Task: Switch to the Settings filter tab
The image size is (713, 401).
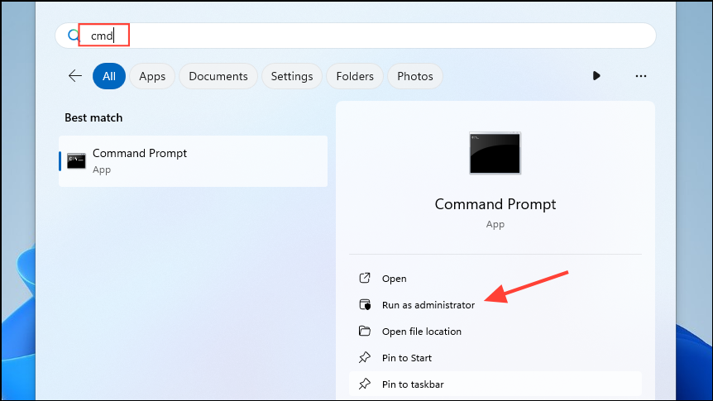Action: pyautogui.click(x=292, y=76)
